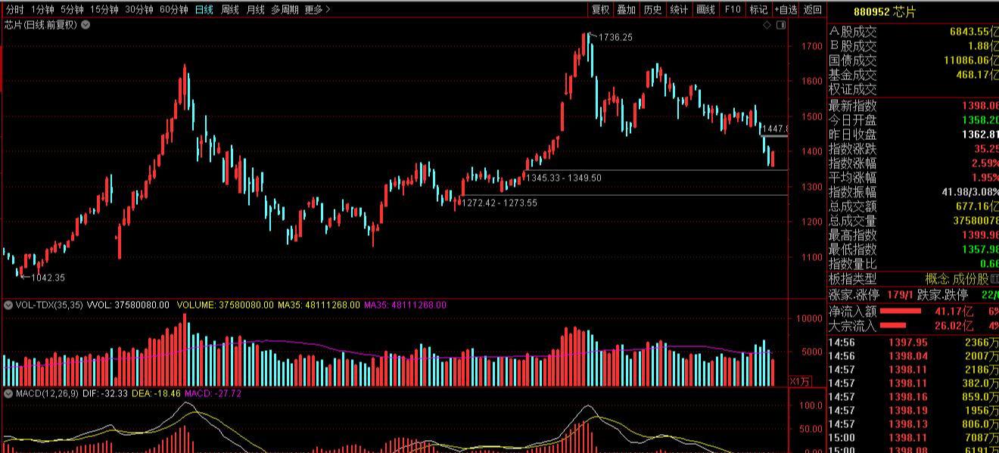Screen dimensions: 999x453
Task: Click the VOLUME: 37580080.00 label
Action: coord(225,306)
